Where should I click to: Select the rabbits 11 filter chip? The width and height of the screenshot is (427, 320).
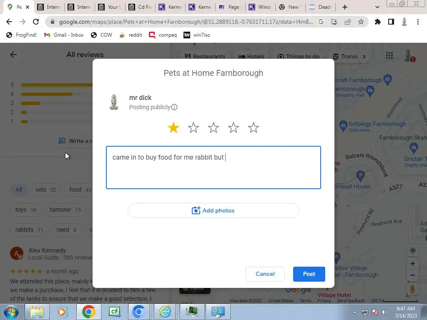click(x=29, y=230)
